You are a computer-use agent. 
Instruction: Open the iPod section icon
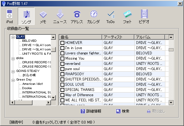[x=10, y=14]
